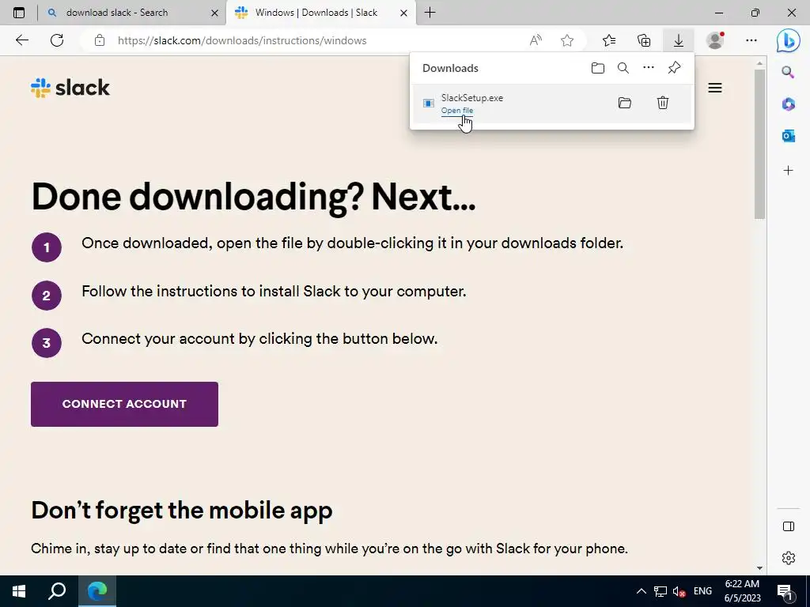This screenshot has height=607, width=810.
Task: Open sidebar settings gear
Action: [x=789, y=558]
